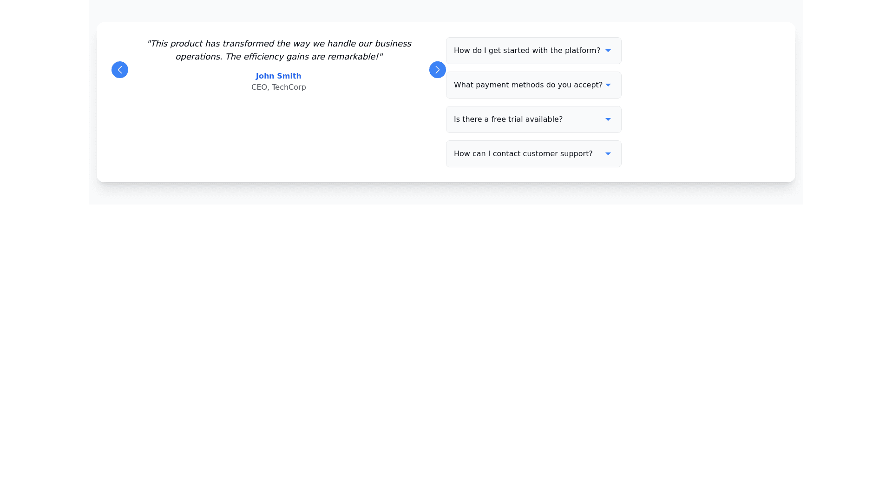Toggle the customer support FAQ accordion row
The image size is (892, 502).
coord(533,154)
